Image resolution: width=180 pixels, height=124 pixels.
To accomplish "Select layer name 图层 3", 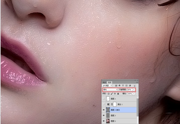I will pos(113,115).
